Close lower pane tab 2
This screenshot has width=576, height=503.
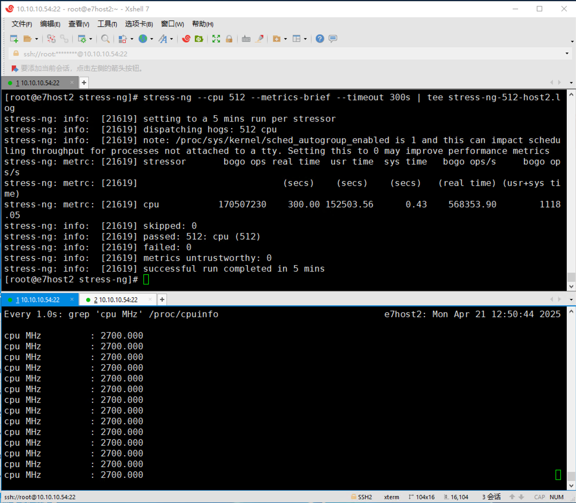[x=150, y=299]
